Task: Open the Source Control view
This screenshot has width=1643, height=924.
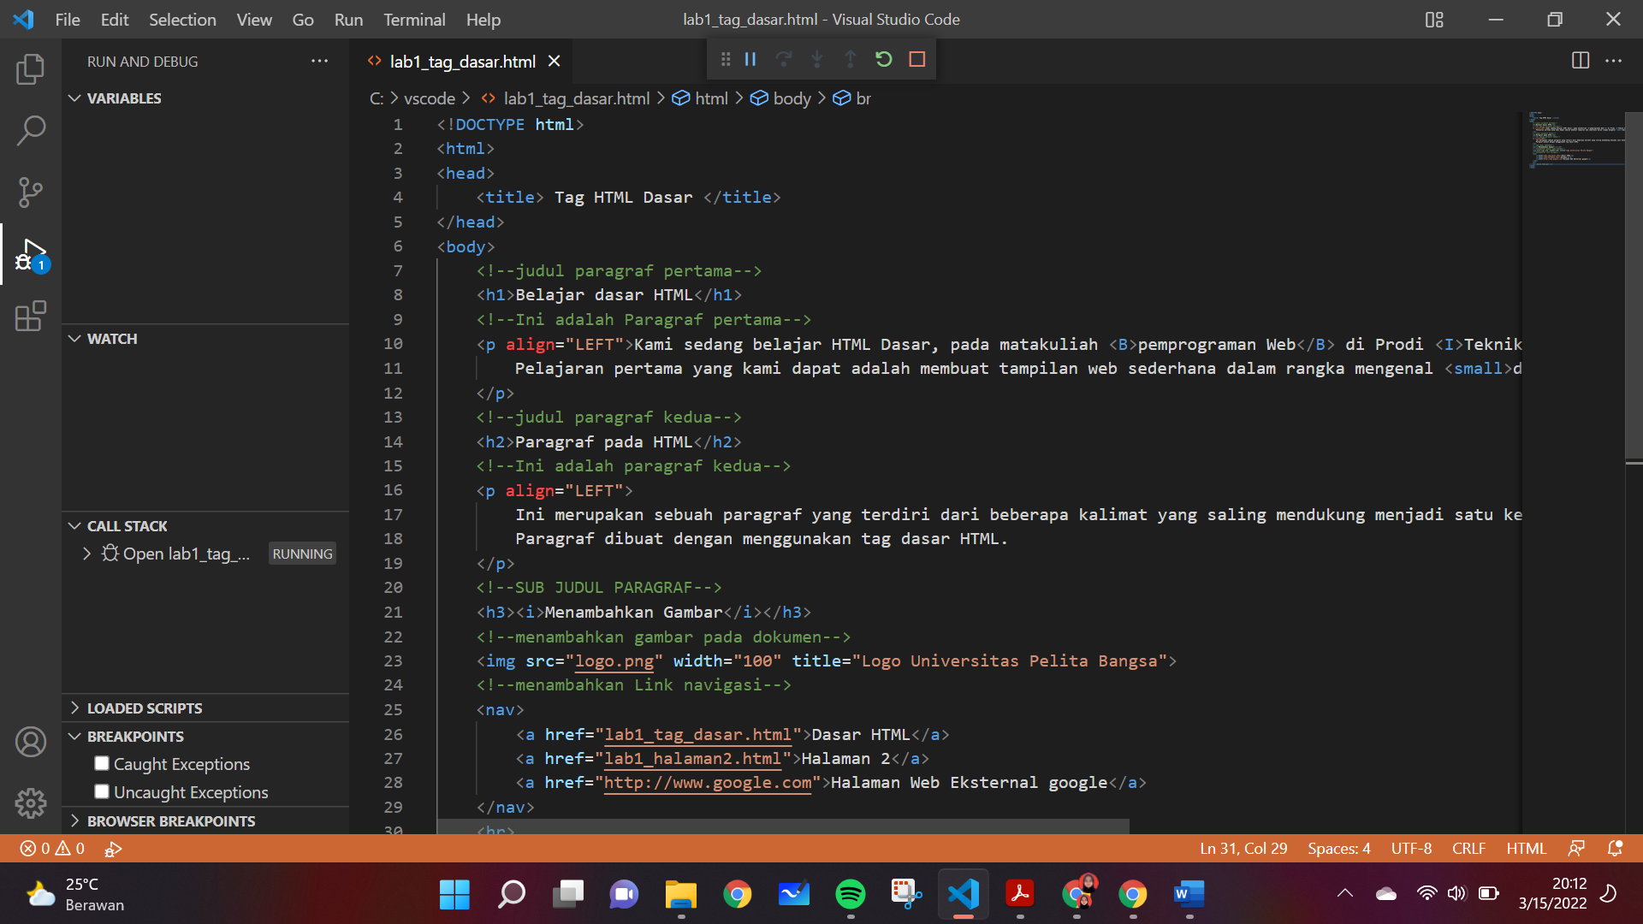Action: click(31, 192)
